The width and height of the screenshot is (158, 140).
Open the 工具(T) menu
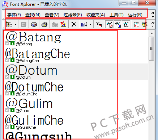(x=116, y=15)
